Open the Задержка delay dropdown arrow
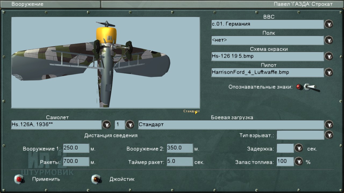 pyautogui.click(x=299, y=148)
